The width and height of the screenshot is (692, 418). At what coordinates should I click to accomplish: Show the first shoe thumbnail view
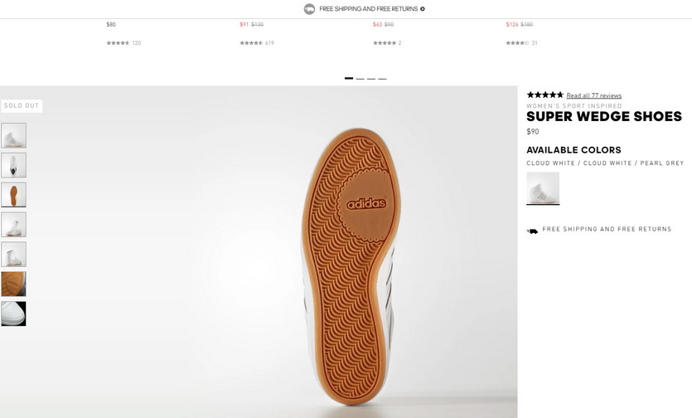[13, 135]
